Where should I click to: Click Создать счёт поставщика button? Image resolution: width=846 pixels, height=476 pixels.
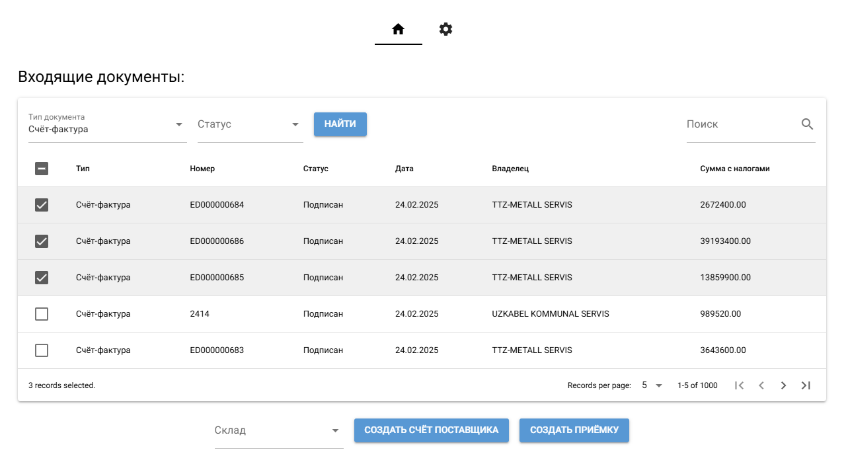[x=432, y=430]
